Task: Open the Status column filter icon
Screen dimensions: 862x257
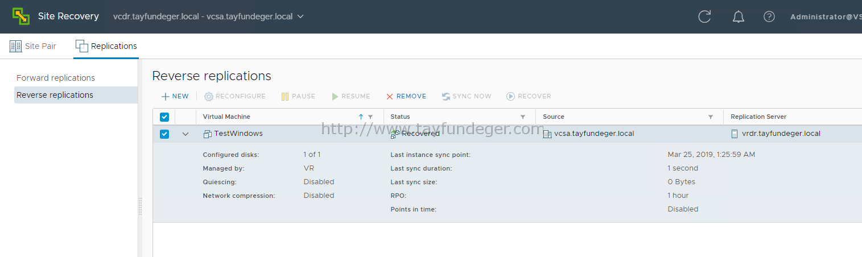Action: [x=523, y=117]
